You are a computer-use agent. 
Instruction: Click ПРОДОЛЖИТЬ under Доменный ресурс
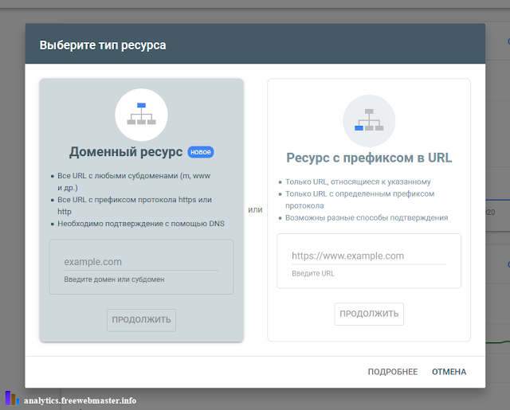[x=141, y=320]
